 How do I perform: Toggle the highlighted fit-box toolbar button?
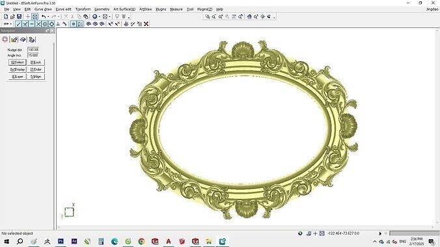pyautogui.click(x=34, y=17)
